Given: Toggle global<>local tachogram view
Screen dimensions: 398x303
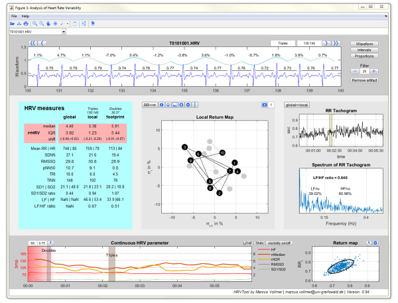Looking at the screenshot, I should tap(295, 105).
